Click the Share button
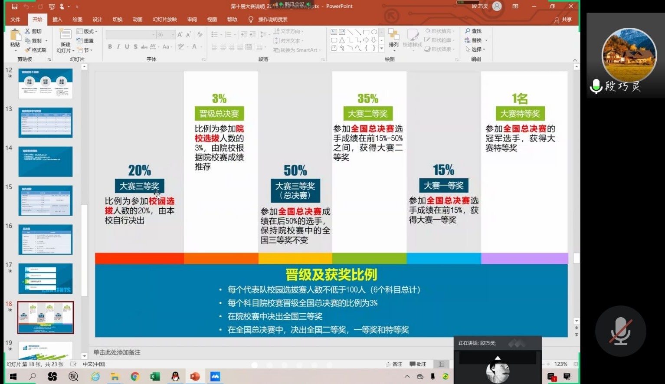 tap(563, 20)
